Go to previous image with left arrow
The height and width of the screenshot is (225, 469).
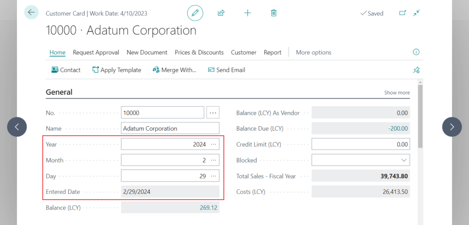tap(17, 127)
